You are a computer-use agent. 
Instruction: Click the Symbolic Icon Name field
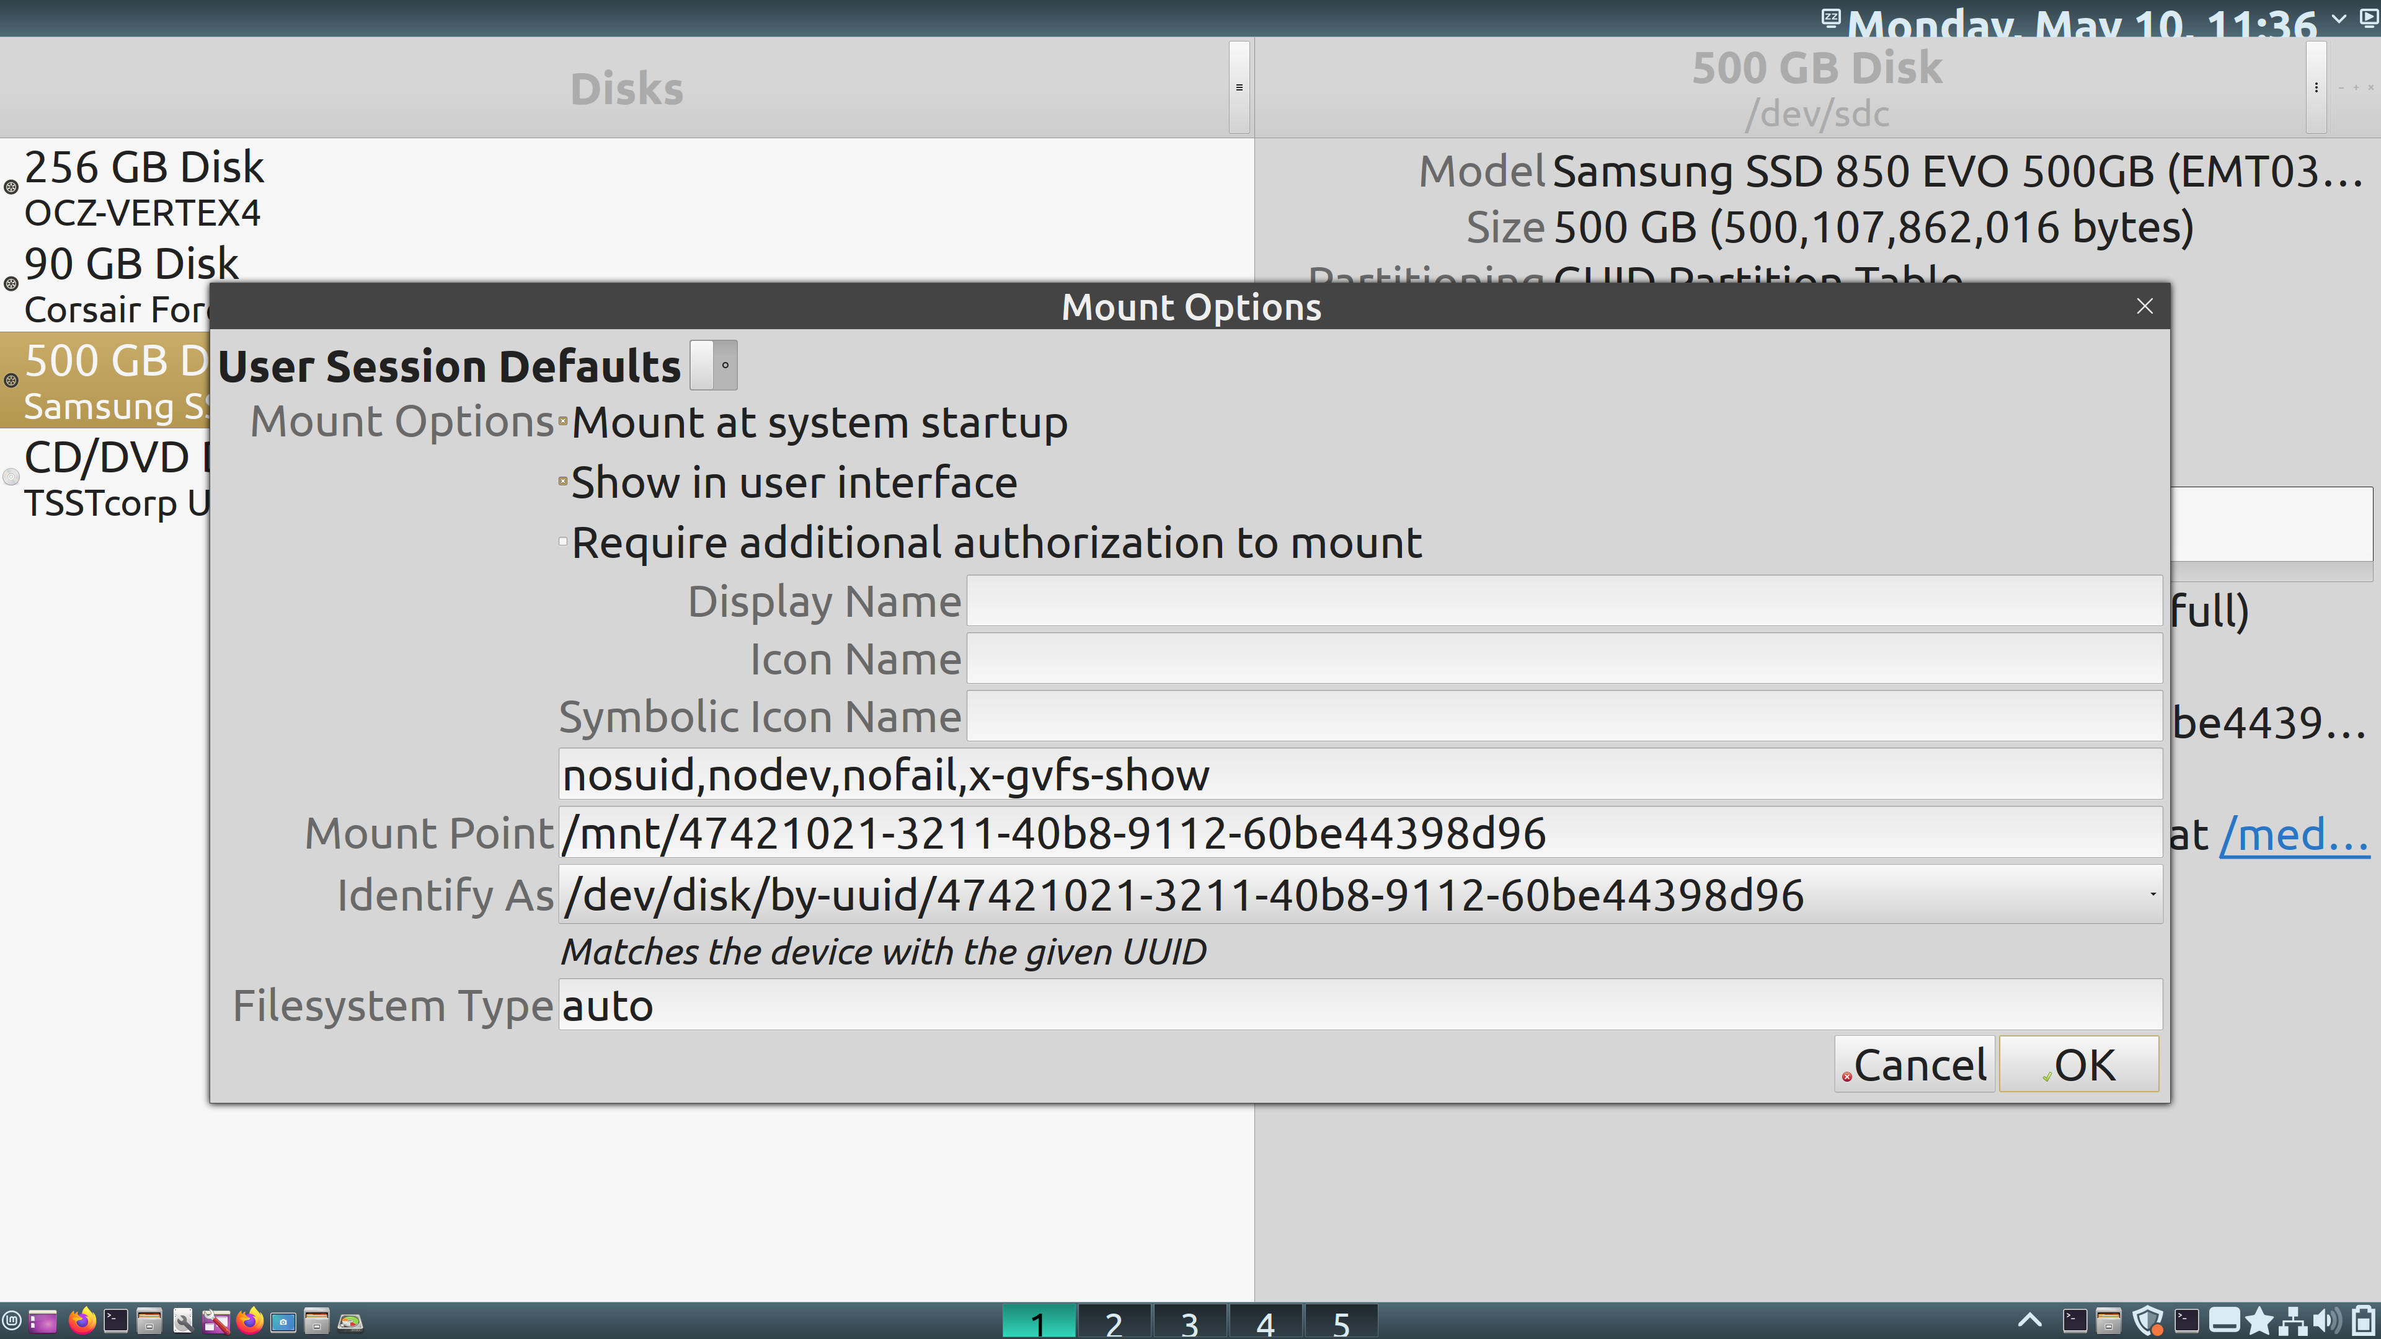(x=1564, y=716)
